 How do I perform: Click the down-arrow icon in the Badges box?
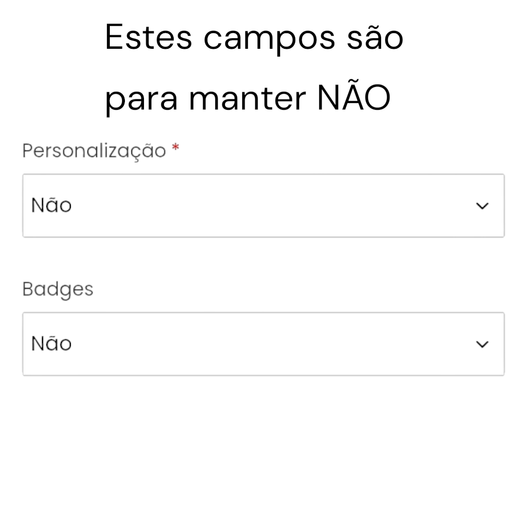(482, 344)
